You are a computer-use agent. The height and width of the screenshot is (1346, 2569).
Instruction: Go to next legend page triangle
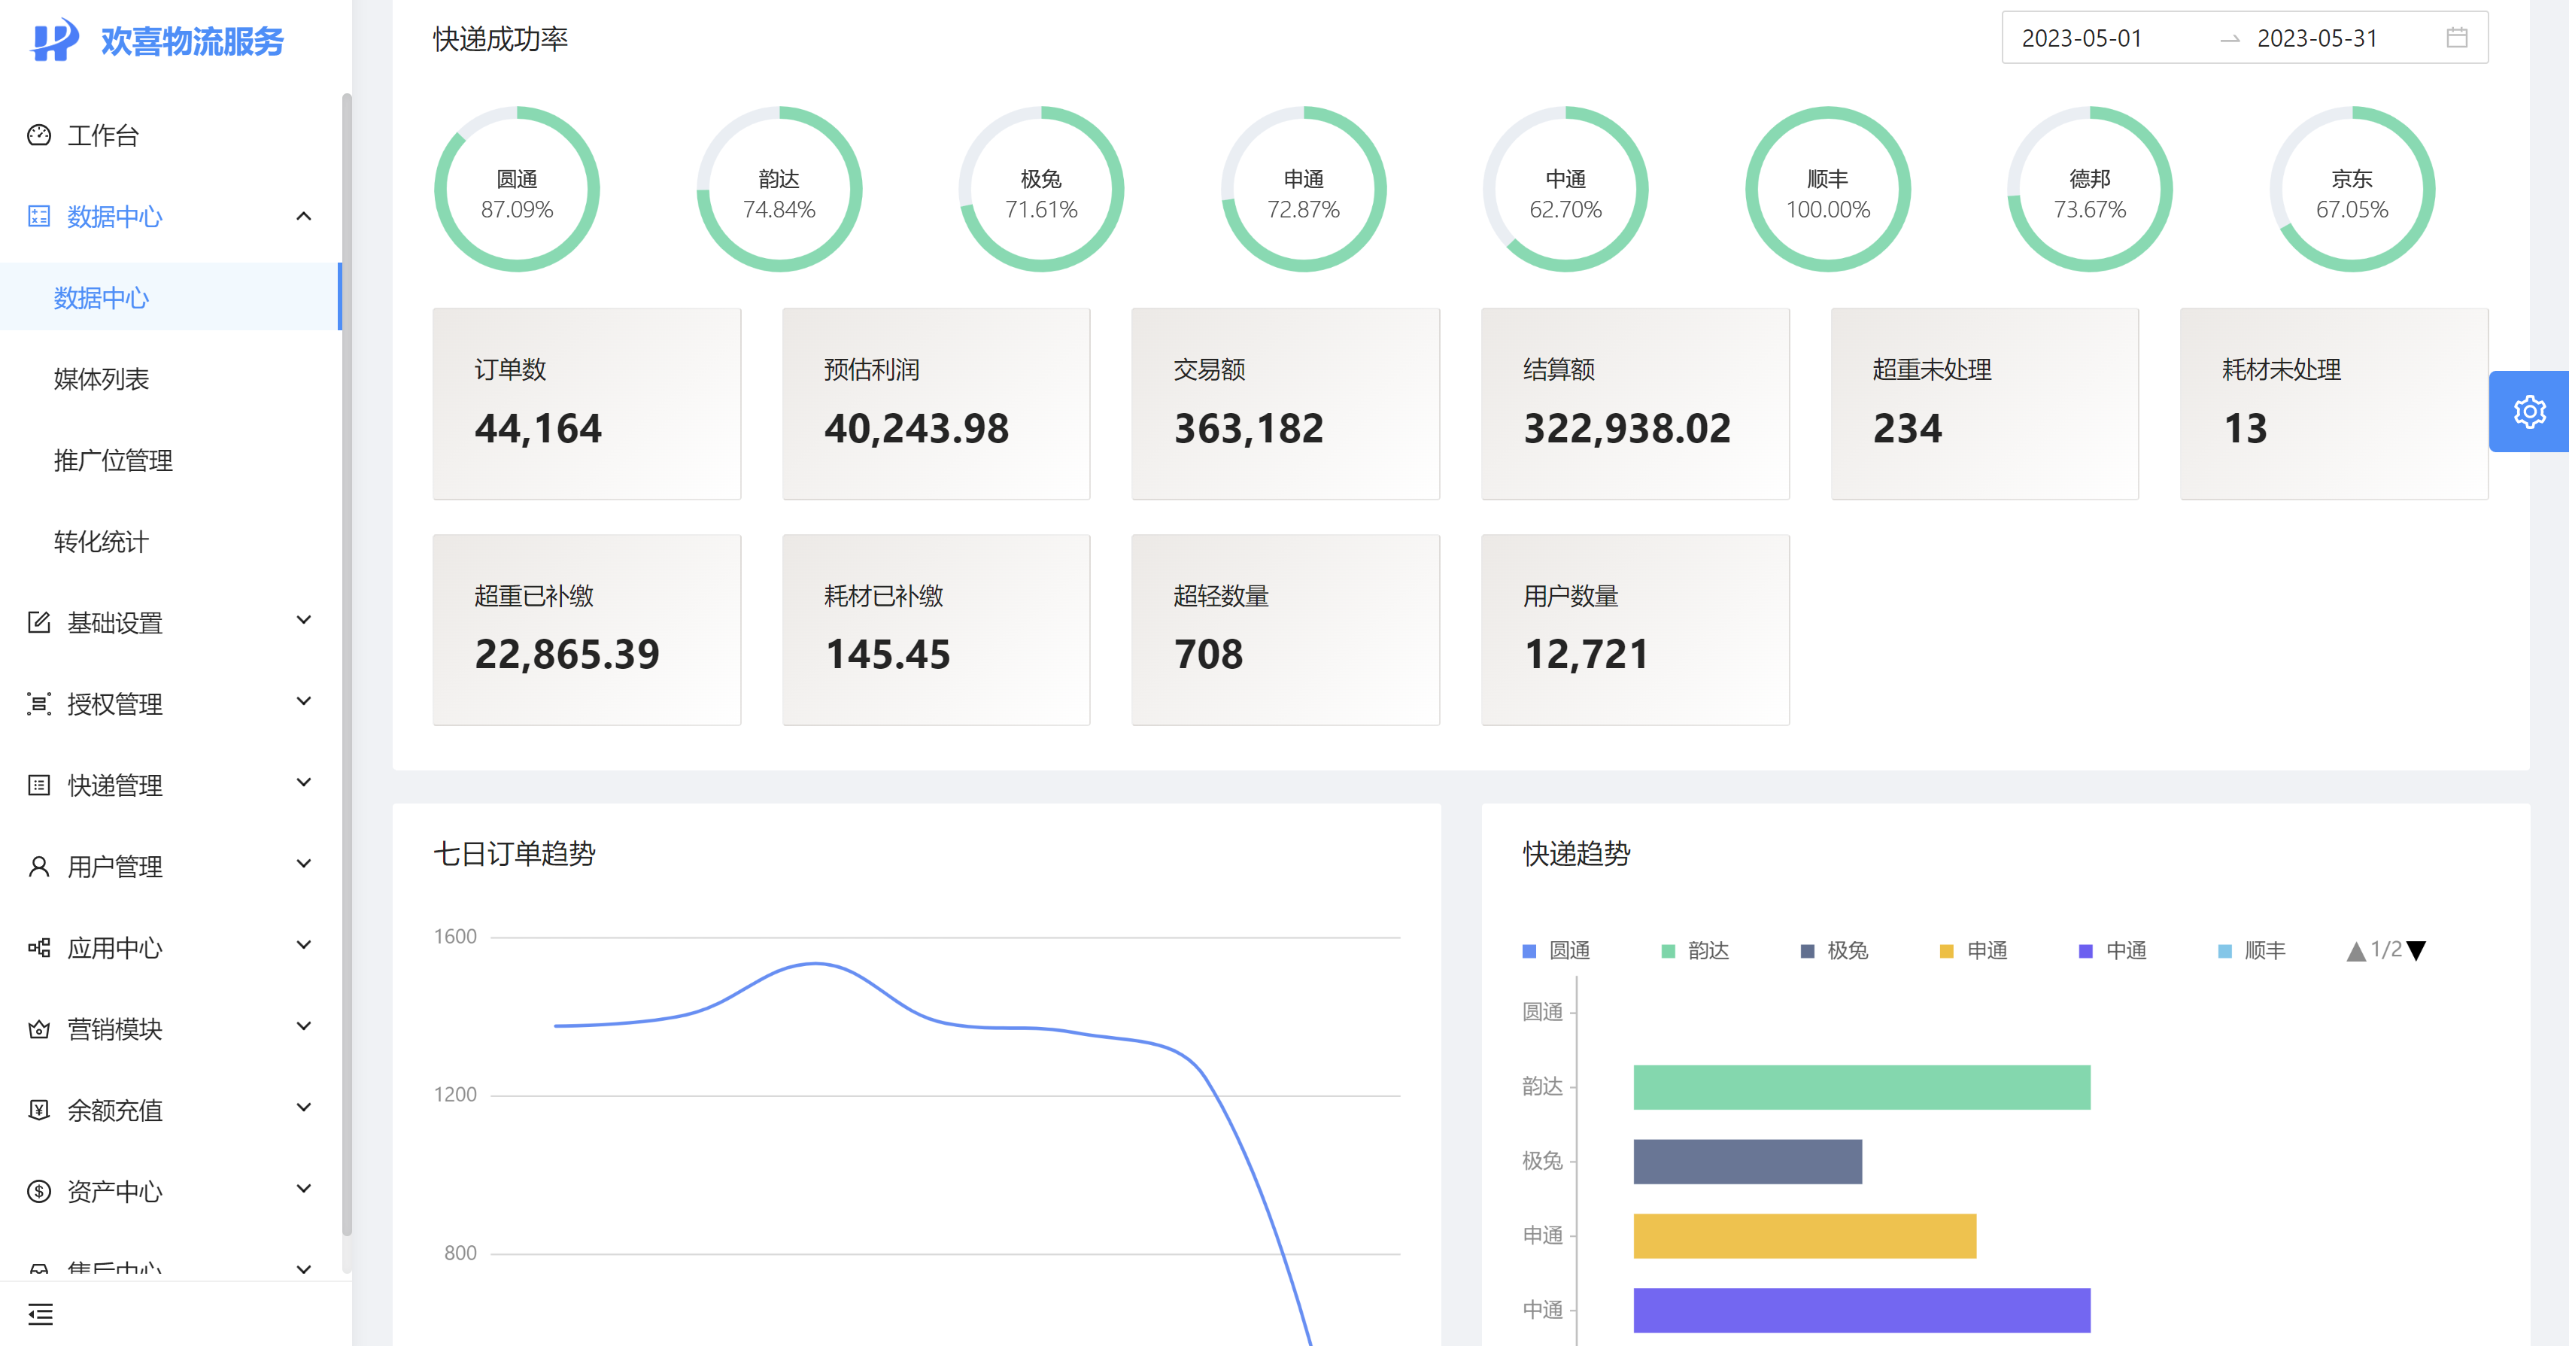tap(2416, 951)
